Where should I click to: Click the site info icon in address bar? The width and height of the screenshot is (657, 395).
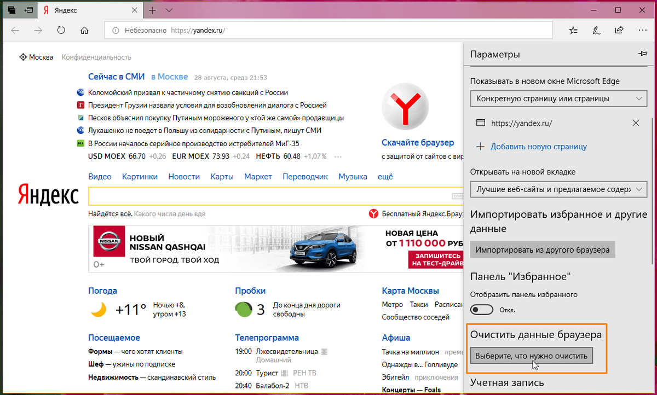[x=116, y=31]
